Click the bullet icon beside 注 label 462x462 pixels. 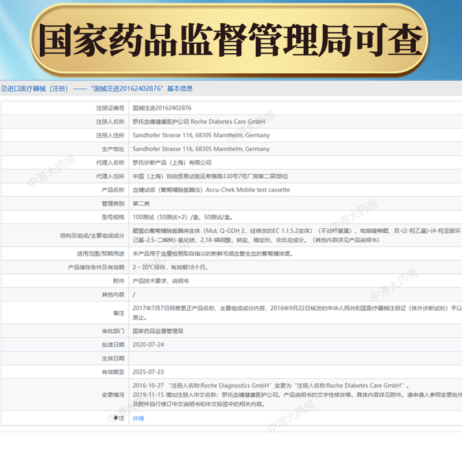pos(116,418)
